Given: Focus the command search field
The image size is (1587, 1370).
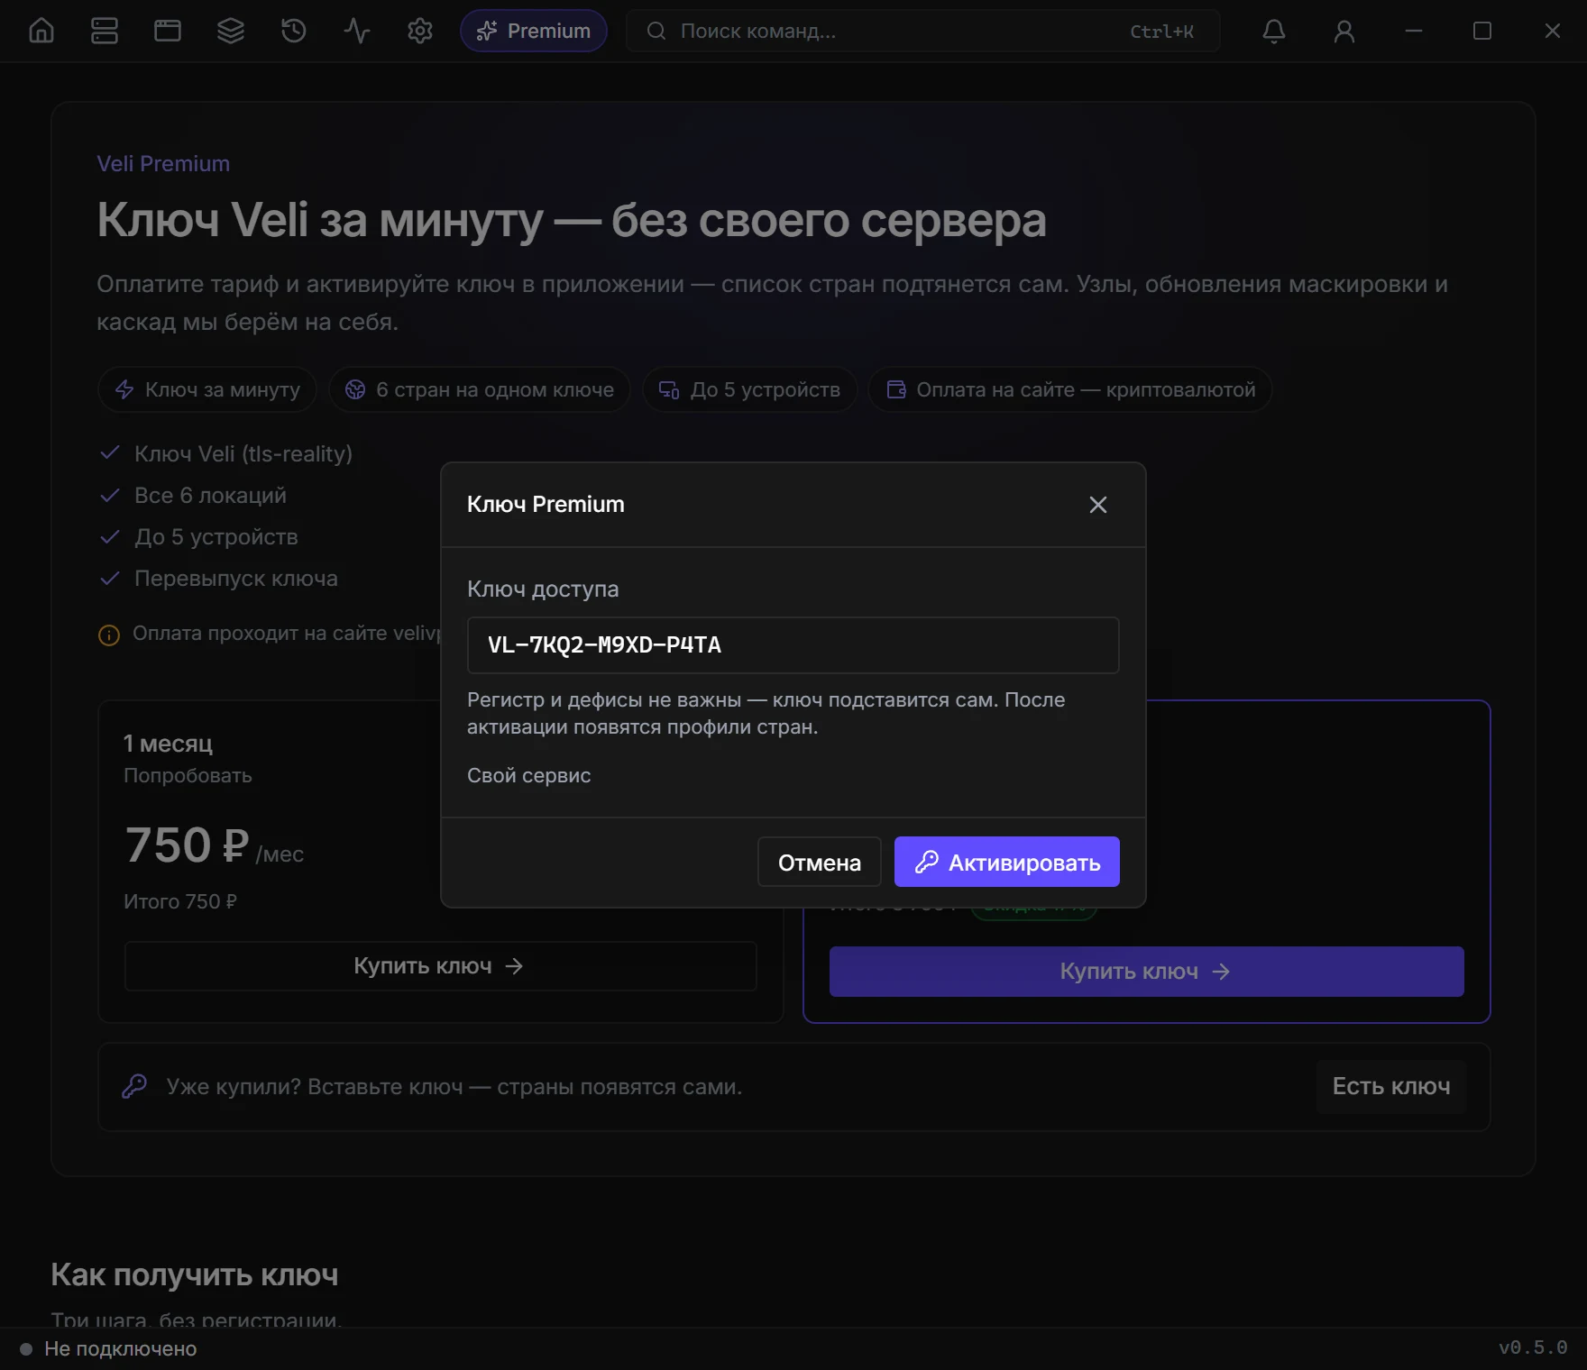Looking at the screenshot, I should click(x=922, y=31).
